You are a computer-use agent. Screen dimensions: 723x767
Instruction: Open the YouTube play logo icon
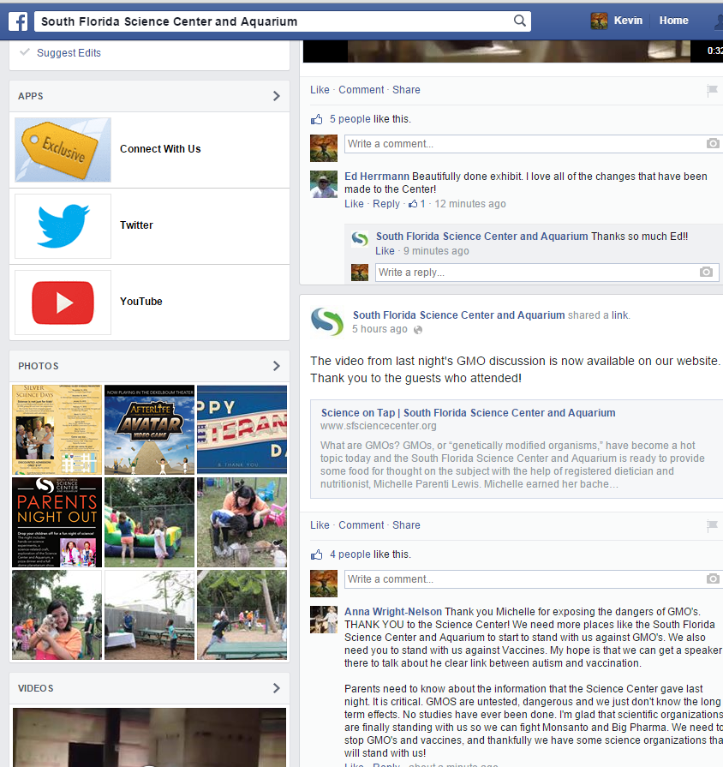point(63,303)
